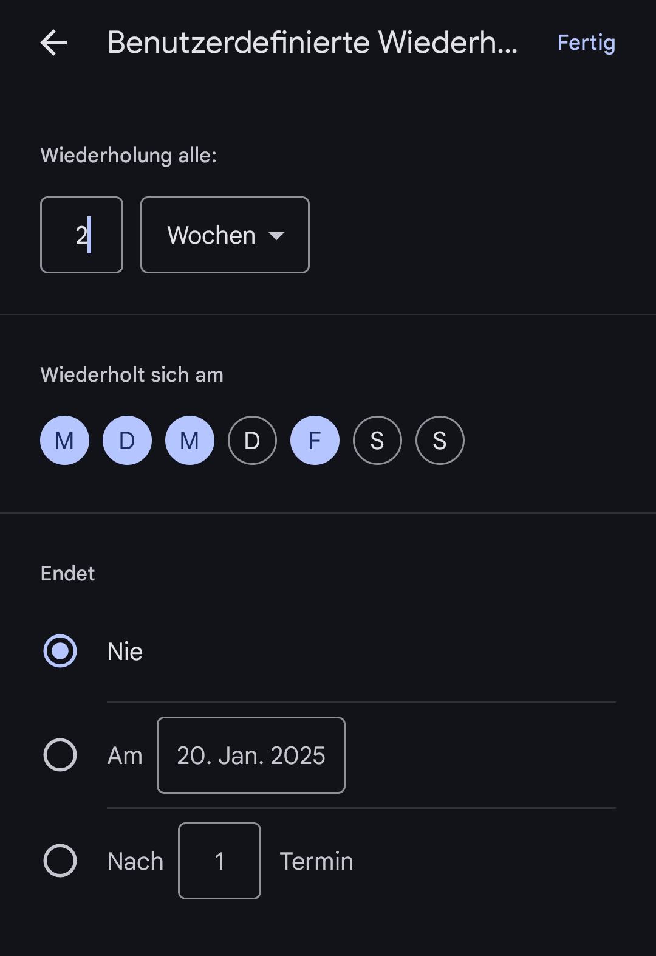Tap Fertig to confirm recurrence
This screenshot has width=656, height=956.
[x=586, y=43]
